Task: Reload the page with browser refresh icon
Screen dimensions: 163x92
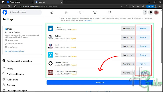Action: (9, 6)
